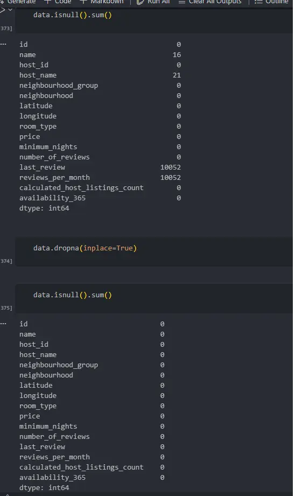The height and width of the screenshot is (496, 295).
Task: Click execution count label 375
Action: 6,308
